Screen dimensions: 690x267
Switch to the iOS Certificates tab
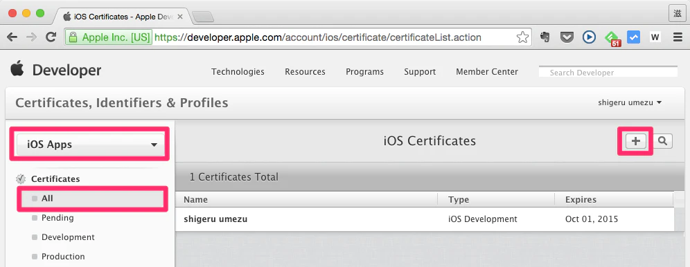coord(123,17)
